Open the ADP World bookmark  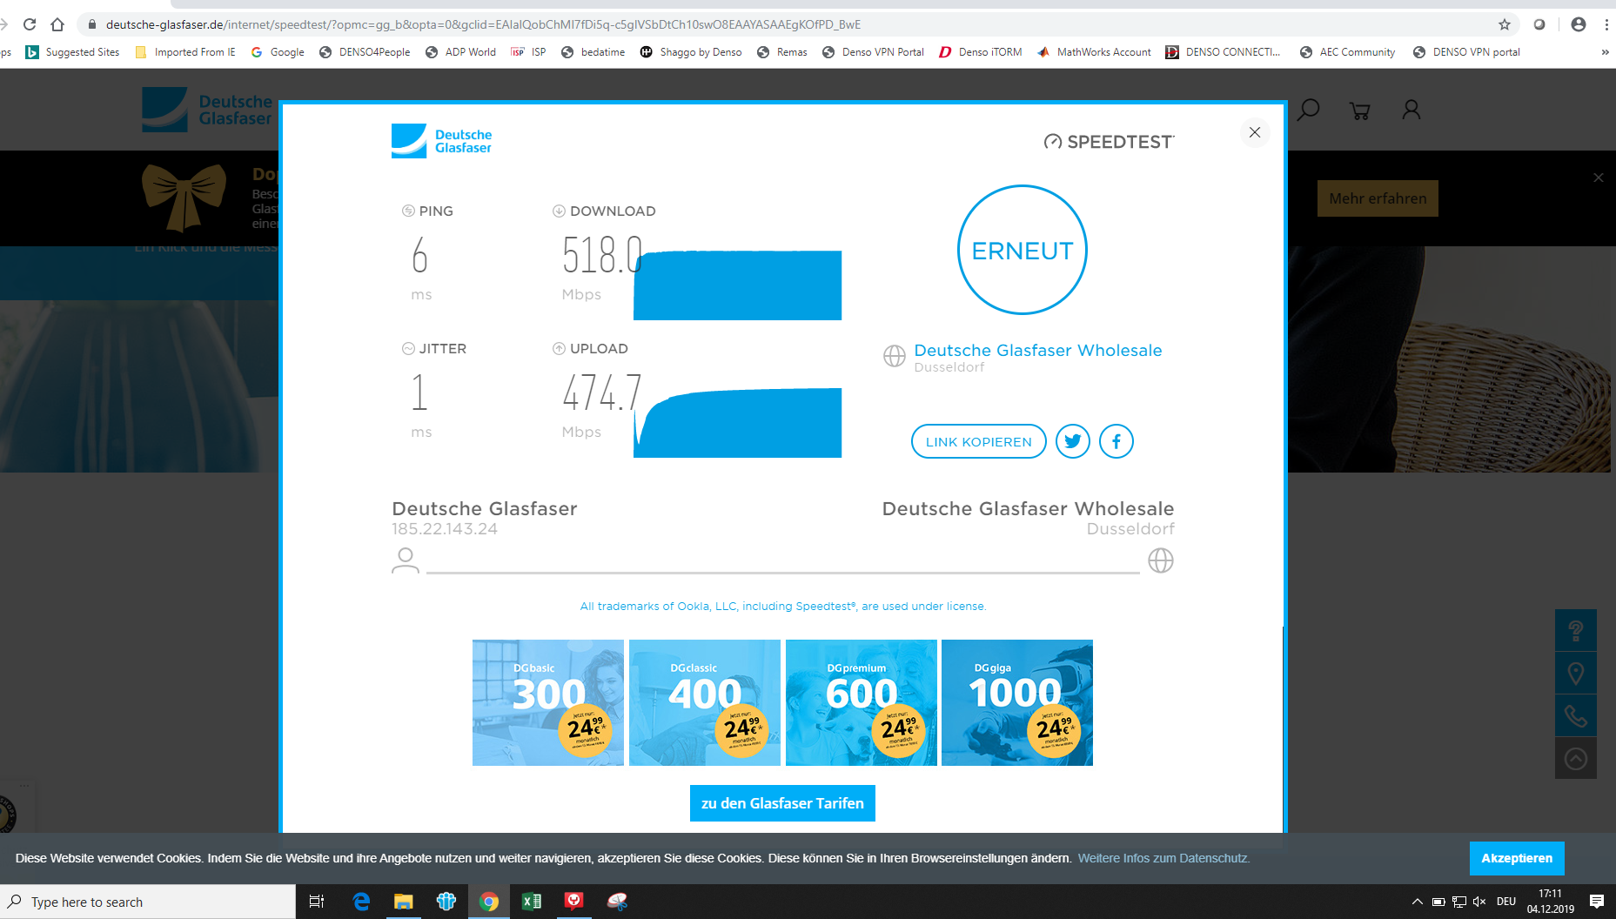click(x=460, y=52)
